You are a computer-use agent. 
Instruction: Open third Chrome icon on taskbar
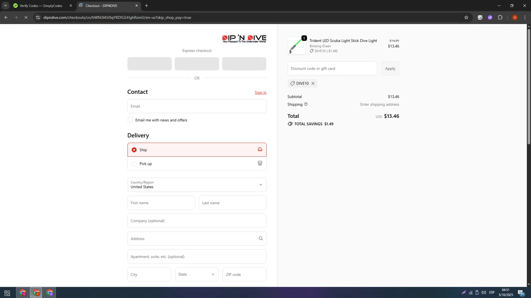tap(50, 293)
